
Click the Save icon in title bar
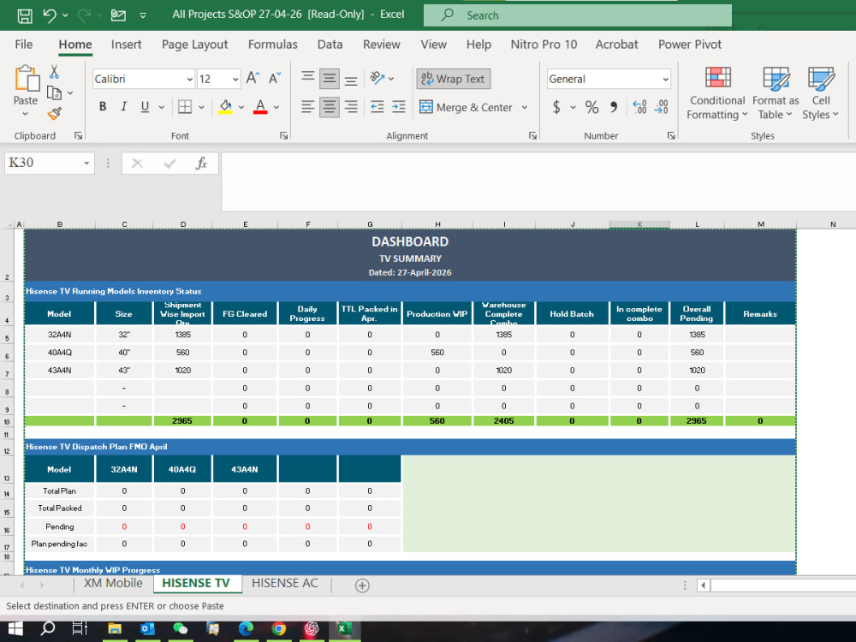click(x=25, y=15)
